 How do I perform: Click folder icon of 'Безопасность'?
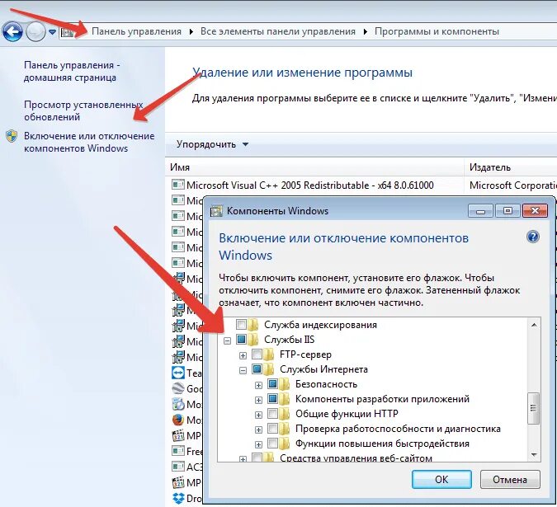coord(285,384)
